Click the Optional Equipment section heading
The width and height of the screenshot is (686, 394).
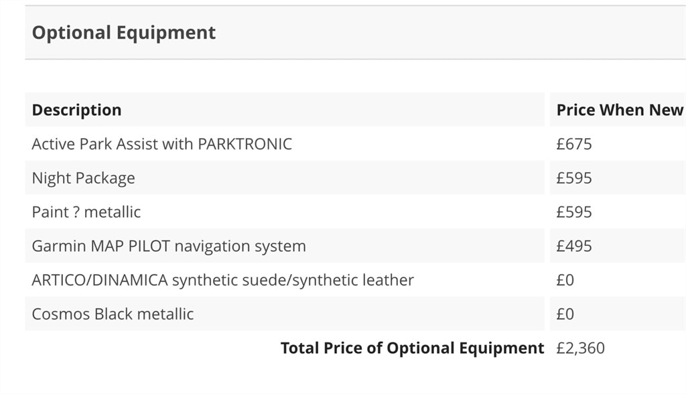[124, 33]
